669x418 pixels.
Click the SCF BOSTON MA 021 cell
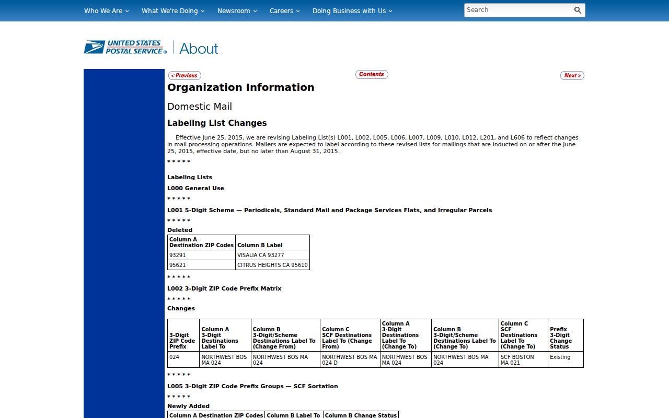click(523, 359)
